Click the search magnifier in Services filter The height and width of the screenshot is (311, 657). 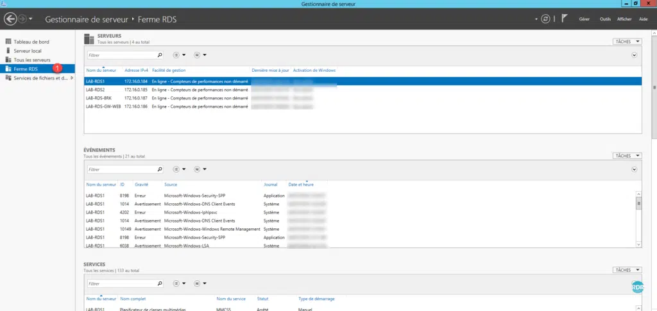point(160,283)
